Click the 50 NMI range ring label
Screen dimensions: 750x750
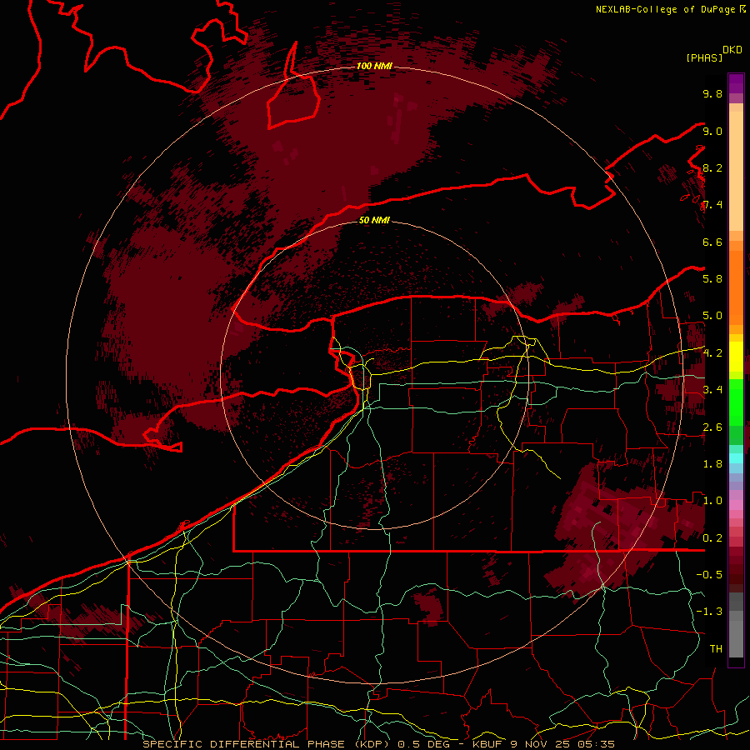coord(374,220)
